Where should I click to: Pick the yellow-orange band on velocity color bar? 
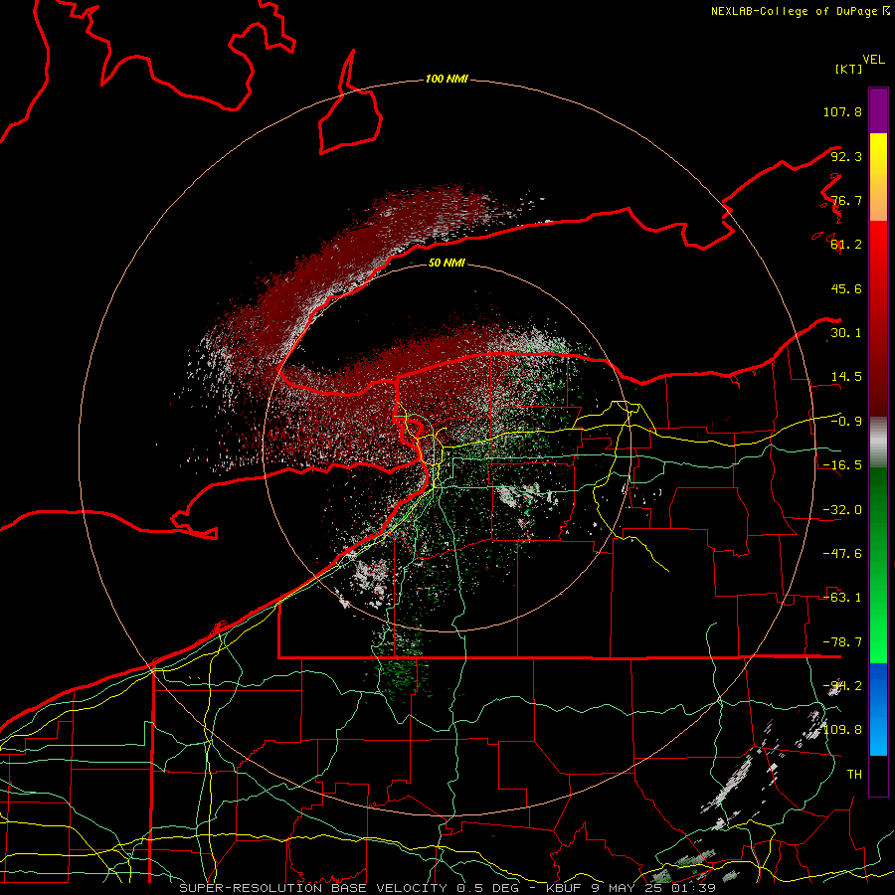[x=878, y=177]
